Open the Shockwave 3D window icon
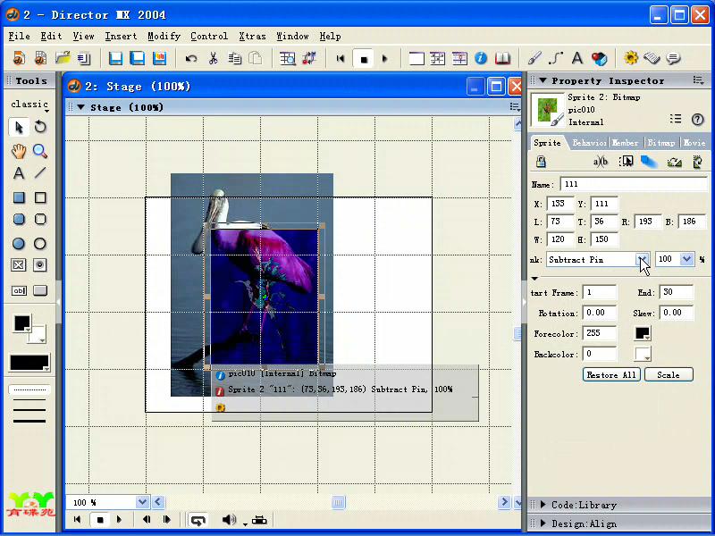Viewport: 715px width, 536px height. [x=599, y=58]
